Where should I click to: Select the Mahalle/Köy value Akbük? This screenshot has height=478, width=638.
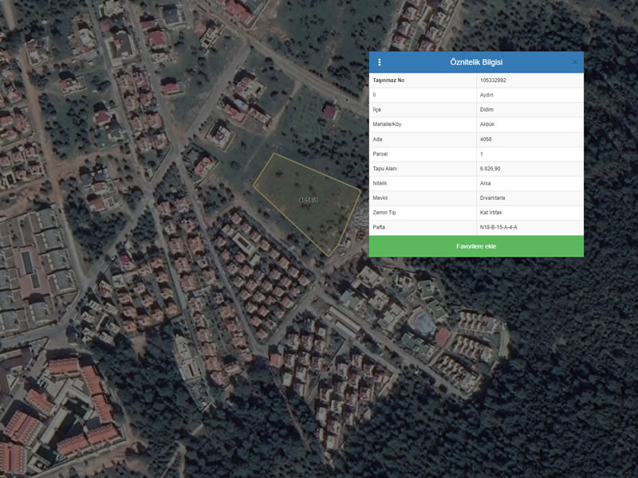click(x=487, y=124)
